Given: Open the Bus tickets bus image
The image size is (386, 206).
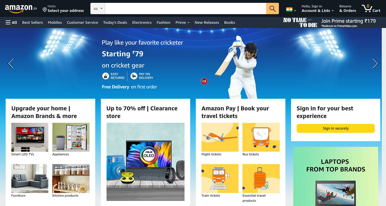Looking at the screenshot, I should click(261, 137).
